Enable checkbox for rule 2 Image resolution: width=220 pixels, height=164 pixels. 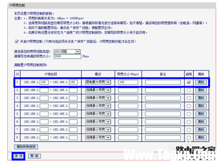click(189, 90)
